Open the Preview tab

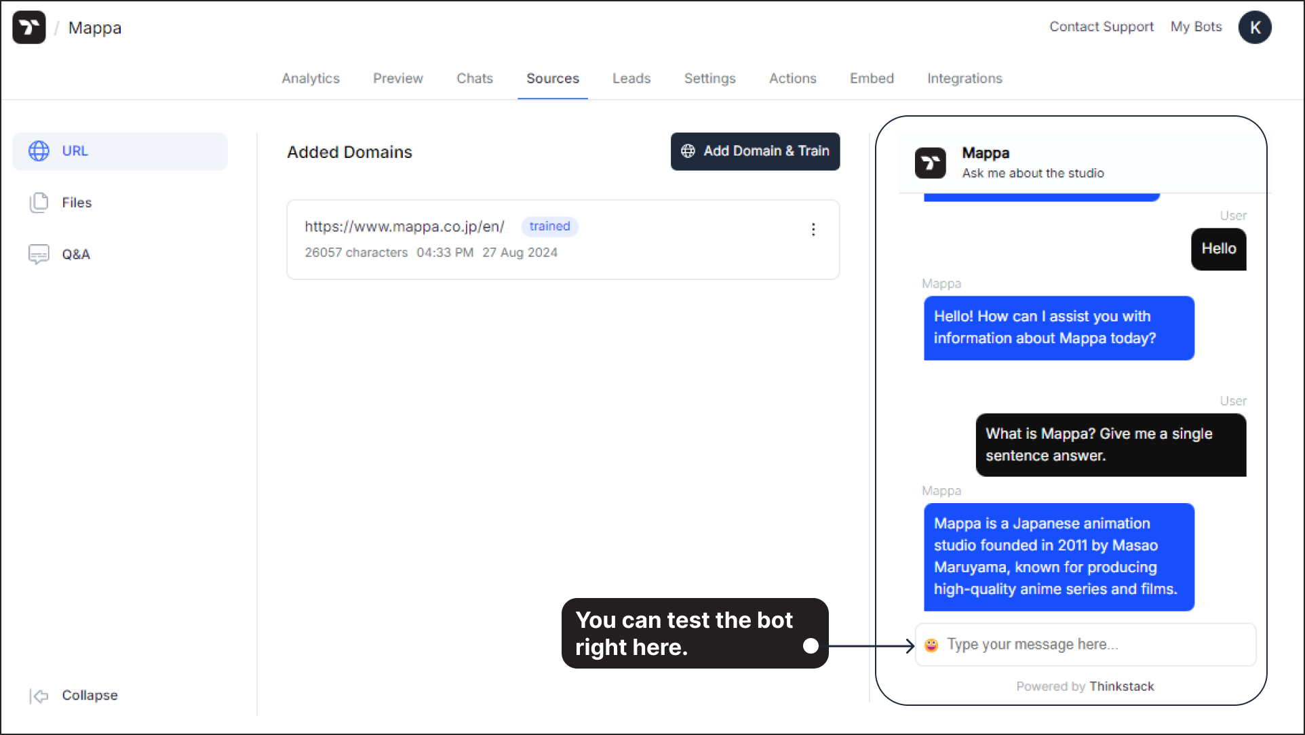click(x=398, y=79)
